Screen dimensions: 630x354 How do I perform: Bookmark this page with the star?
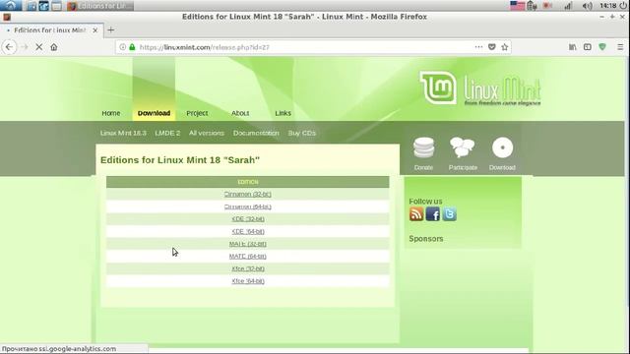(x=505, y=47)
